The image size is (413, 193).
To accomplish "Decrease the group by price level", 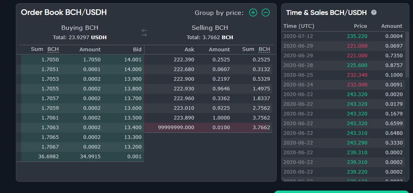I will tap(266, 13).
